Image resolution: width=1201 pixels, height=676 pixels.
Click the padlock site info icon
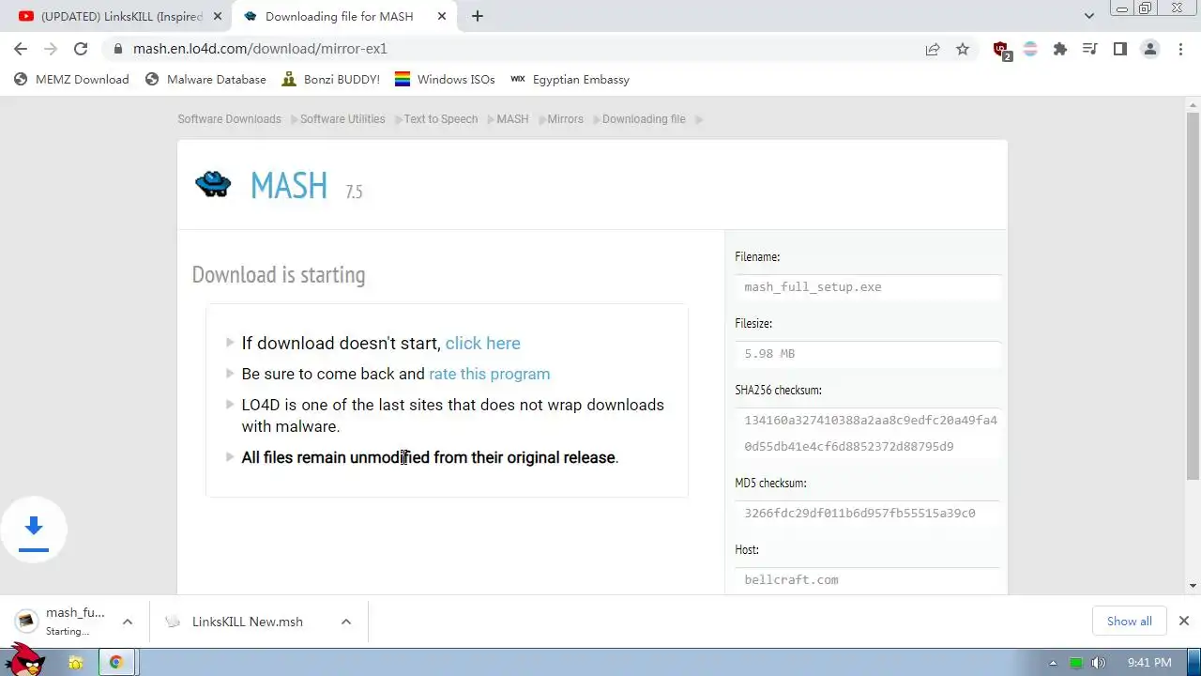[x=118, y=49]
